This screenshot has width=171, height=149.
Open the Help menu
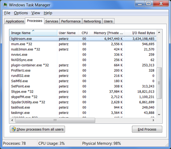click(x=48, y=13)
